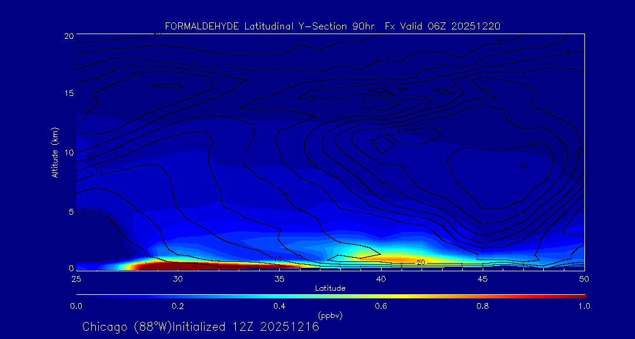Click the altitude 20 tick label
This screenshot has width=635, height=339.
(x=68, y=36)
